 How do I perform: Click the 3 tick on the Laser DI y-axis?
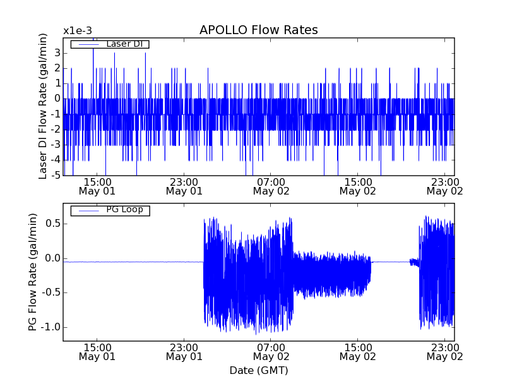(57, 52)
